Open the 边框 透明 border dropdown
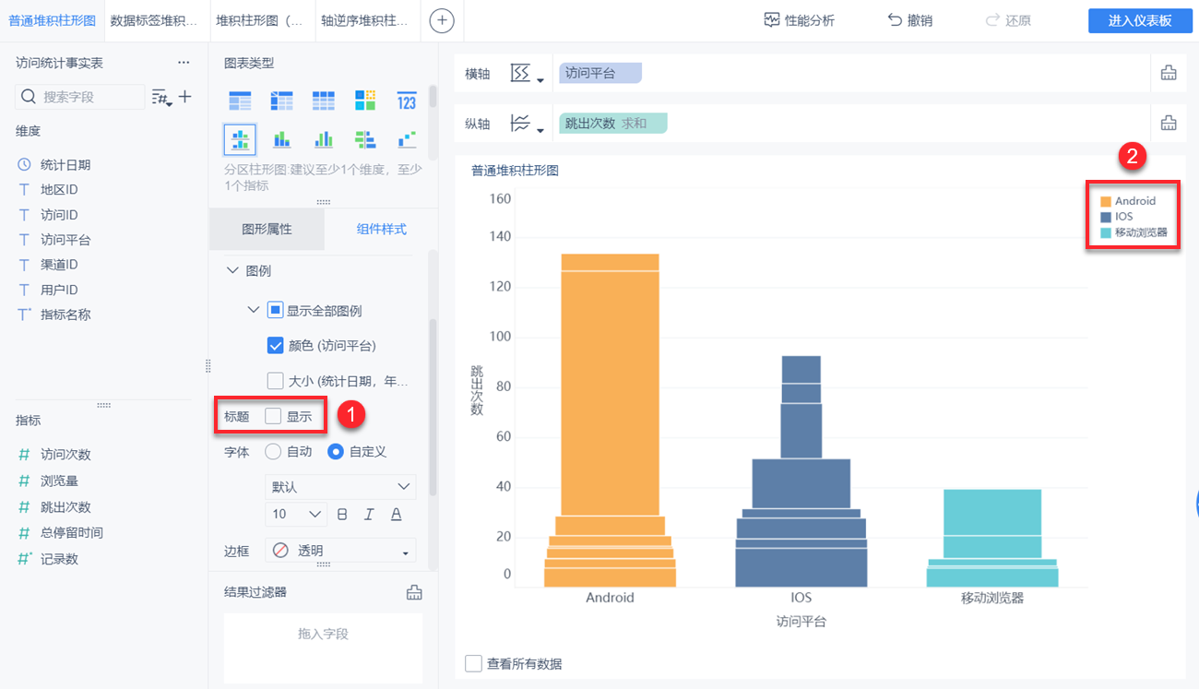1199x689 pixels. coord(340,551)
